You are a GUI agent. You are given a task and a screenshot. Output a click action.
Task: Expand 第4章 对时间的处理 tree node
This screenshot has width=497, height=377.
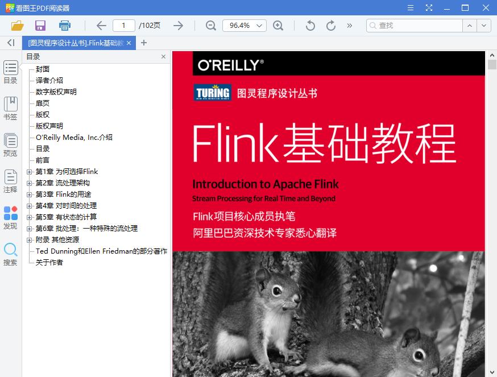tap(29, 206)
